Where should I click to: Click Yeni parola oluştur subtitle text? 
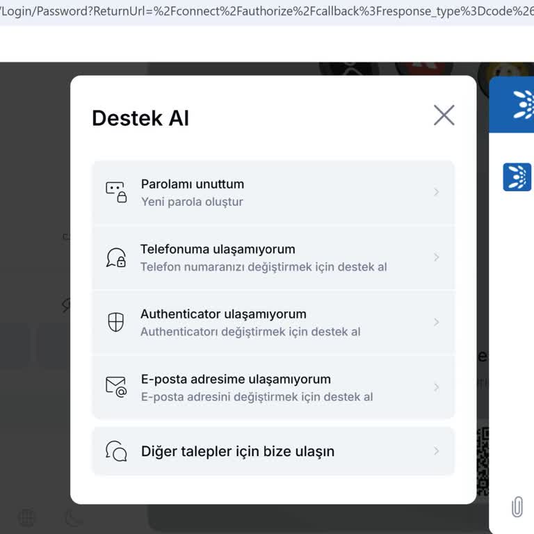[x=192, y=202]
